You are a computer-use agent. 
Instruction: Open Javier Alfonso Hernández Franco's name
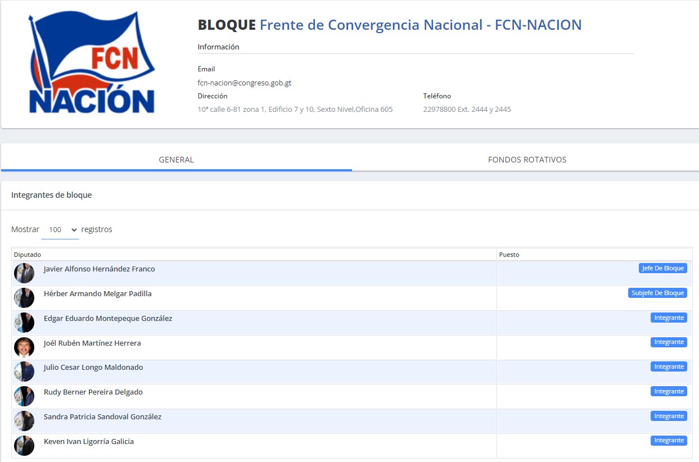(99, 269)
